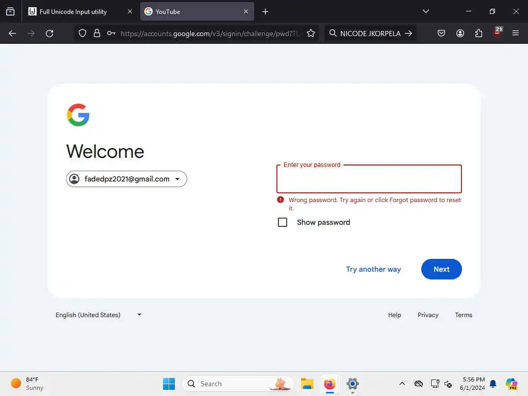Expand the English (United States) language dropdown
The width and height of the screenshot is (528, 396).
point(98,315)
